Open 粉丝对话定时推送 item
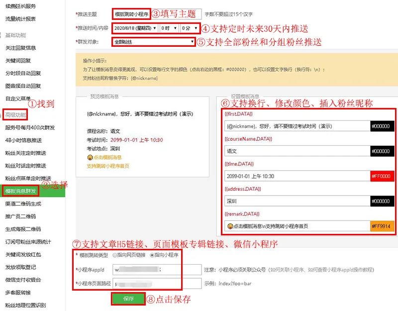Viewport: 398px width, 311px height. tap(26, 166)
